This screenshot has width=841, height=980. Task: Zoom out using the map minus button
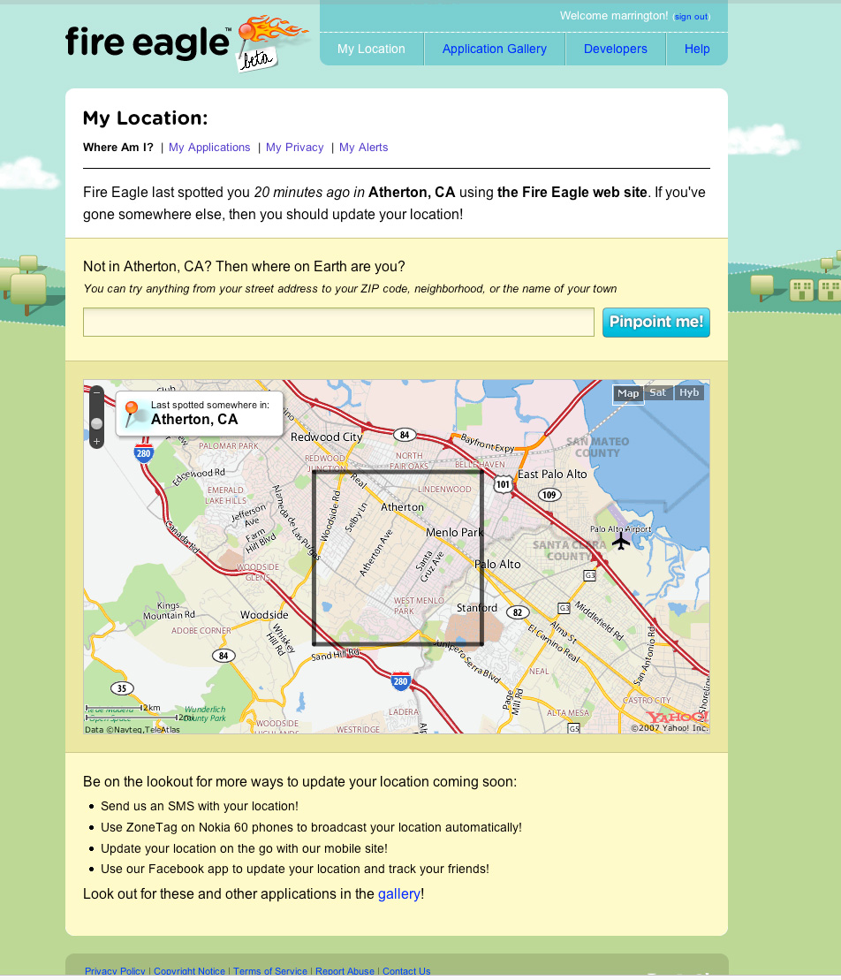click(97, 392)
